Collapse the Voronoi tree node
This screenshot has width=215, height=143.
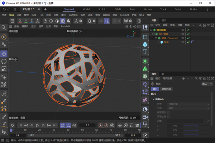click(x=156, y=38)
